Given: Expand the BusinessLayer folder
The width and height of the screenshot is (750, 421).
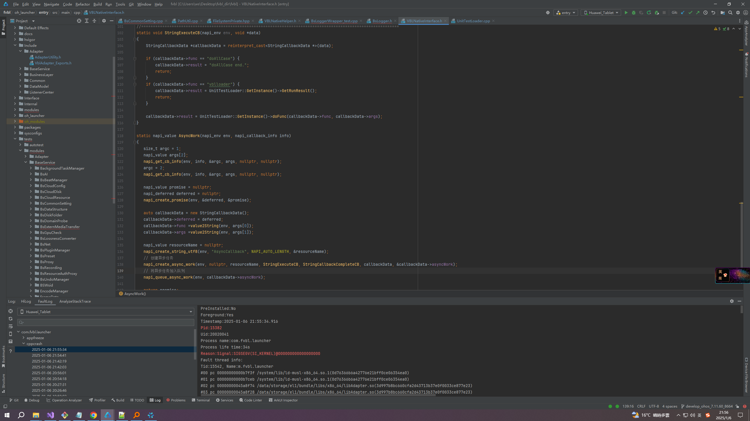Looking at the screenshot, I should pos(20,75).
